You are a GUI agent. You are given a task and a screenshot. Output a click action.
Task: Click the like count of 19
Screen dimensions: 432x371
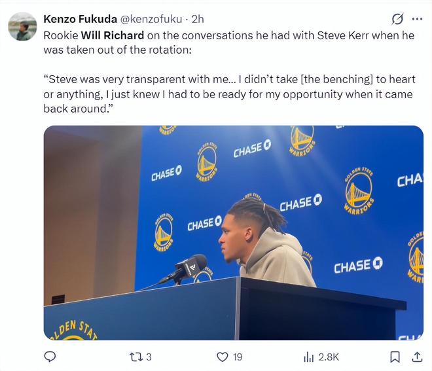click(x=237, y=357)
